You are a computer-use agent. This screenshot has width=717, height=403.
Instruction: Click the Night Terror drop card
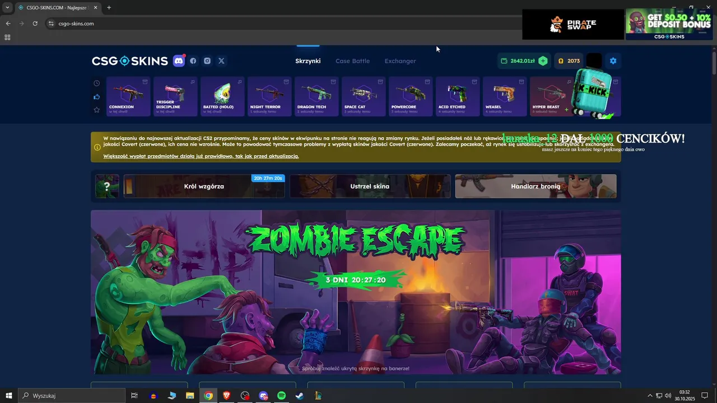coord(269,97)
